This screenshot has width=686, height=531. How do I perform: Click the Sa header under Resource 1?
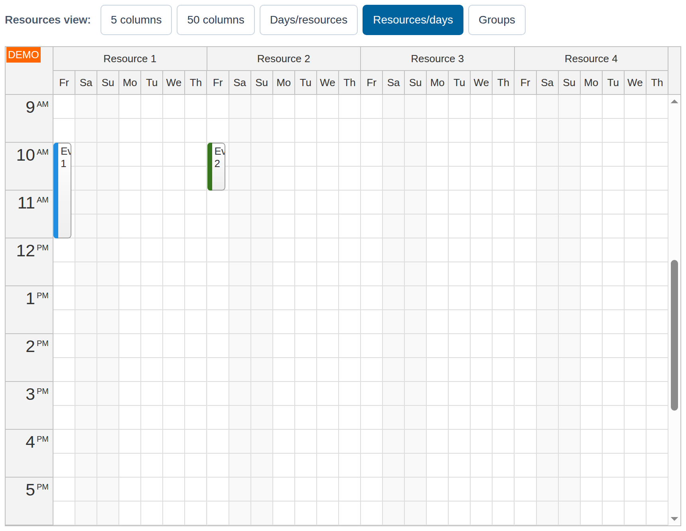[x=86, y=83]
